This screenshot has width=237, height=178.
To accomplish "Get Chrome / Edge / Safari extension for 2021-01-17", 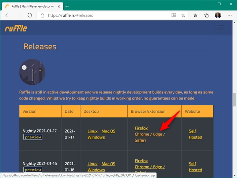I will point(150,137).
